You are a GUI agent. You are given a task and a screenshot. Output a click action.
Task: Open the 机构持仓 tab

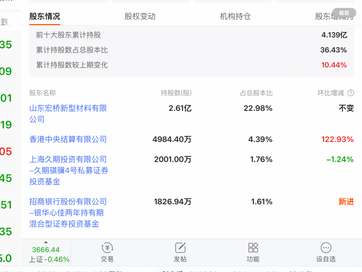[x=235, y=16]
